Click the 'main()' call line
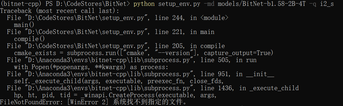This screenshot has height=106, width=343. coord(24,25)
